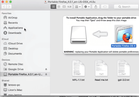Open Downloads in the sidebar
The height and width of the screenshot is (97, 139).
25,33
